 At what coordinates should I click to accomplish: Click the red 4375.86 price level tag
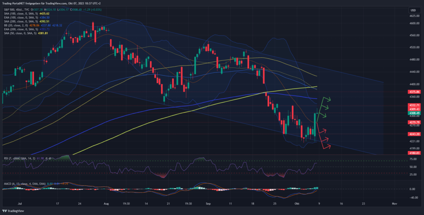414,92
